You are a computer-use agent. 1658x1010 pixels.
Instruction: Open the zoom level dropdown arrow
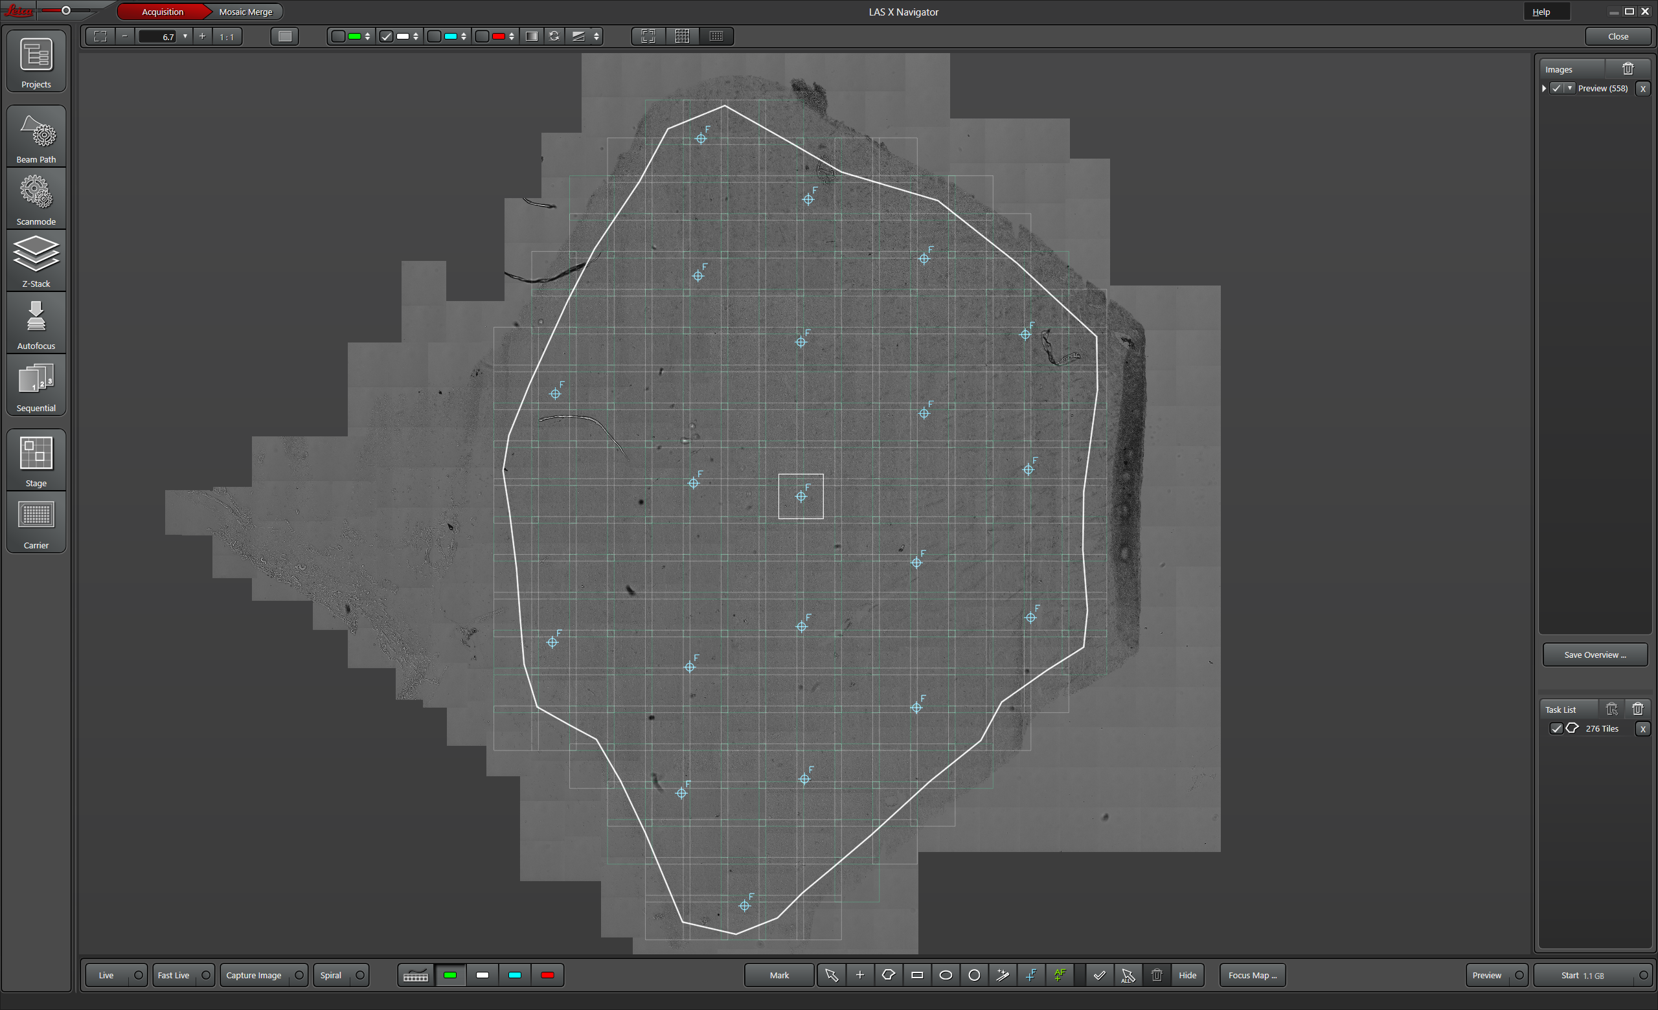pos(185,36)
